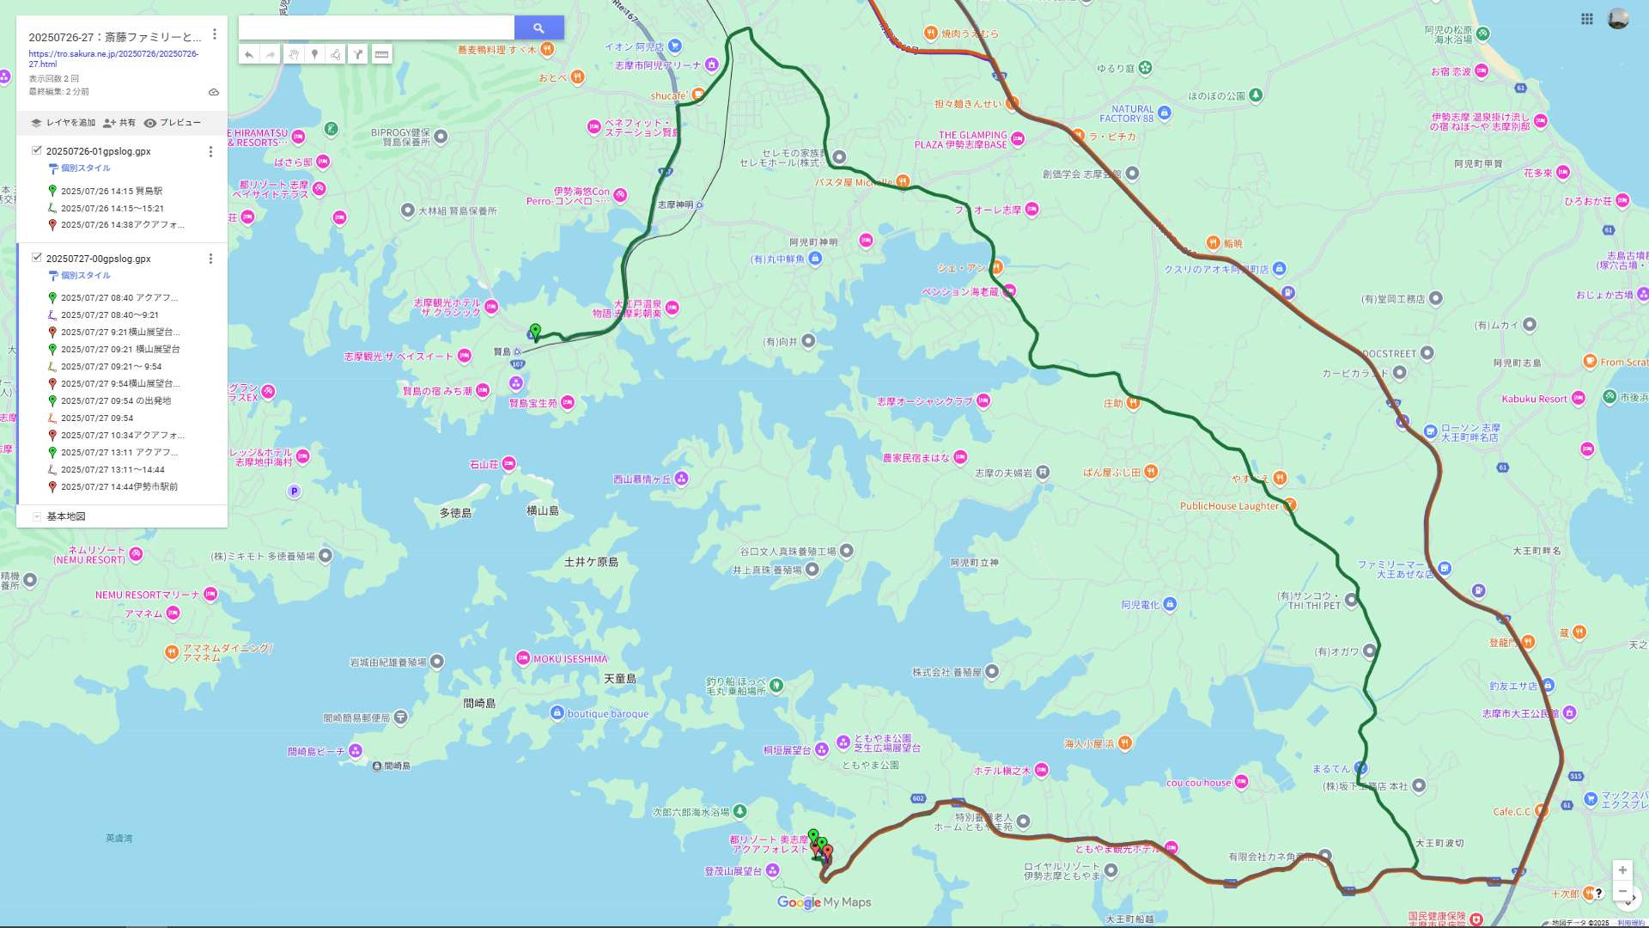
Task: Select the measure distance ruler tool
Action: [x=381, y=54]
